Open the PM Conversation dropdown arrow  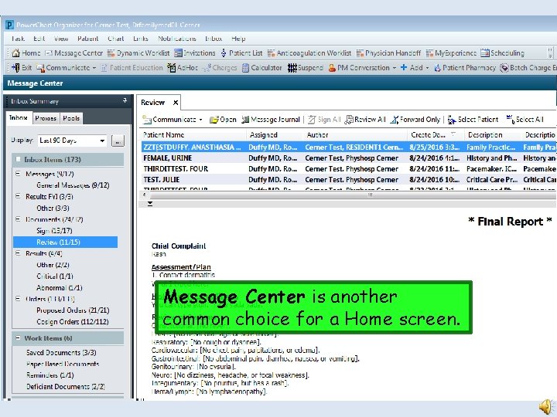pos(395,68)
